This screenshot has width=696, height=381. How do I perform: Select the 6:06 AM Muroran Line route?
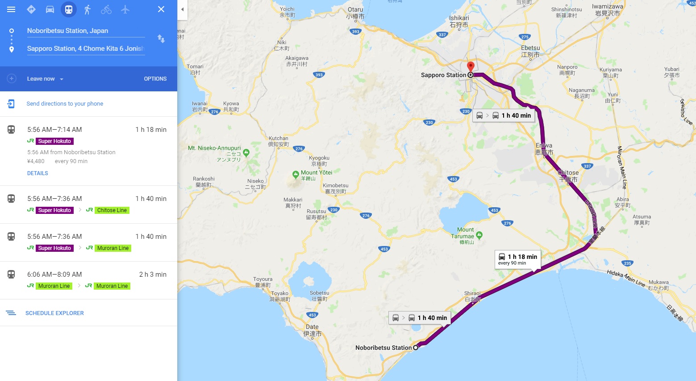pyautogui.click(x=88, y=280)
